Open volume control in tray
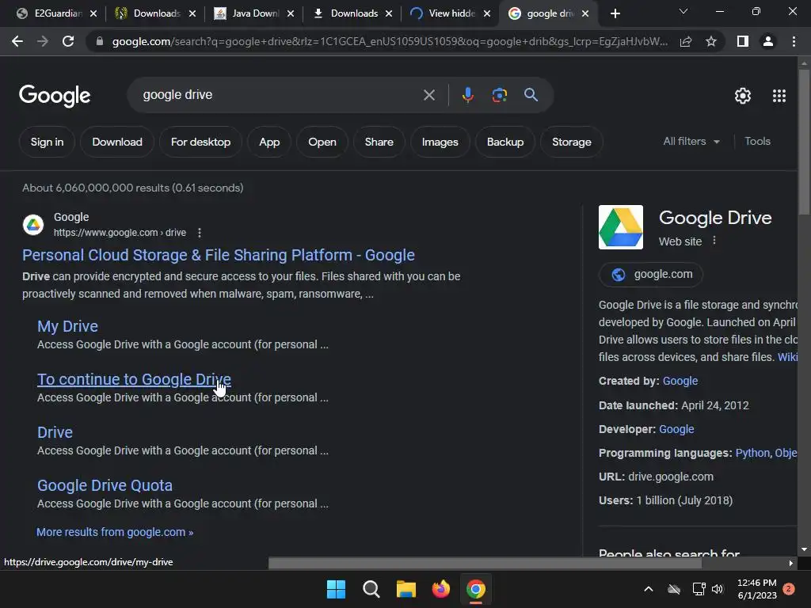This screenshot has height=608, width=811. pos(718,589)
